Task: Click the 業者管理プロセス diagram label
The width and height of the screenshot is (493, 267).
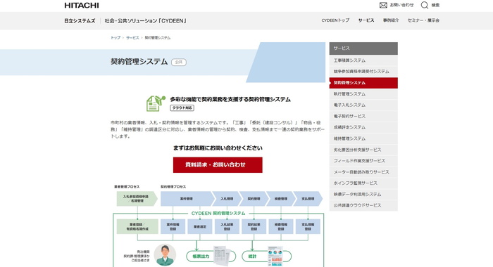Action: point(127,187)
